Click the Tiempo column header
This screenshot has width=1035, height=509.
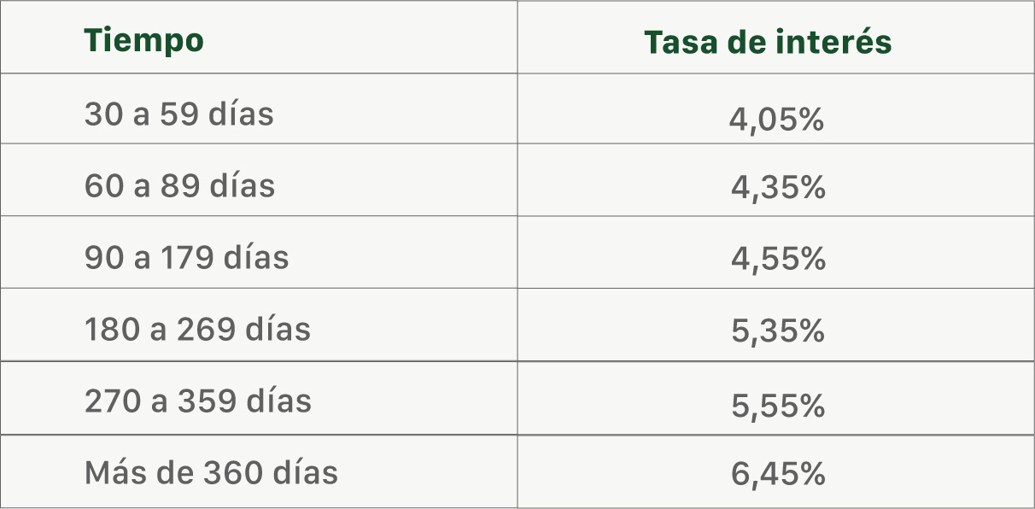[143, 40]
